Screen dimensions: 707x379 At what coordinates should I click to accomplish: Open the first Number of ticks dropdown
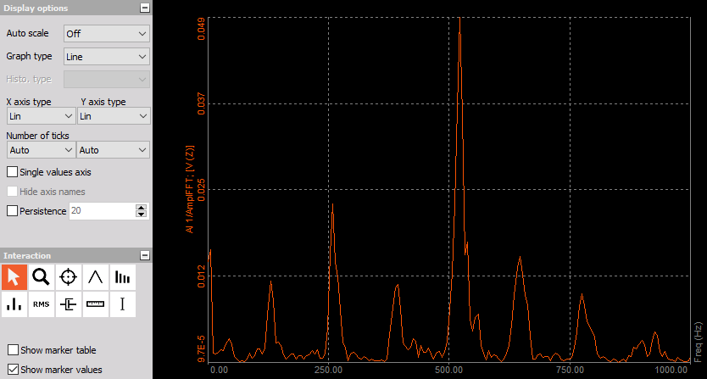pos(41,150)
